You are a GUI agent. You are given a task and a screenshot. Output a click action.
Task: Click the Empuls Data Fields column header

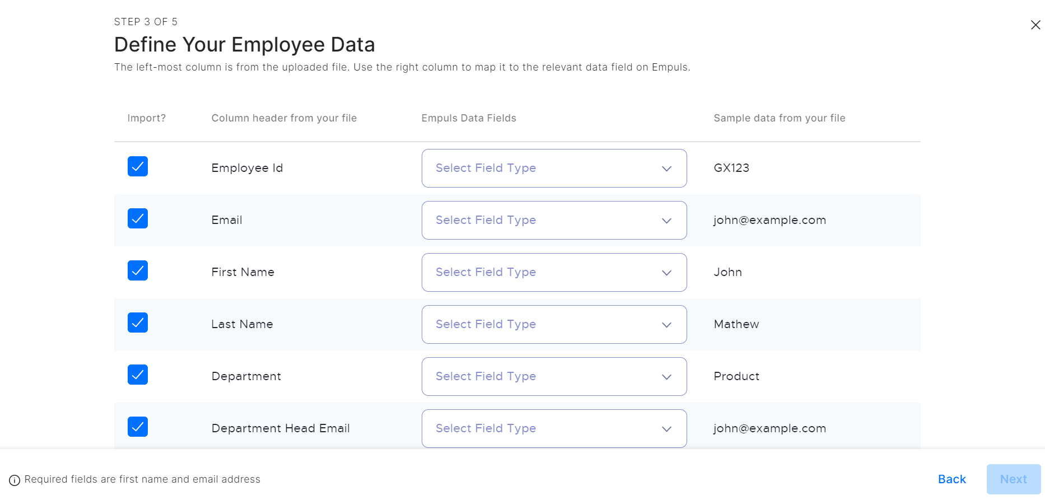coord(469,118)
